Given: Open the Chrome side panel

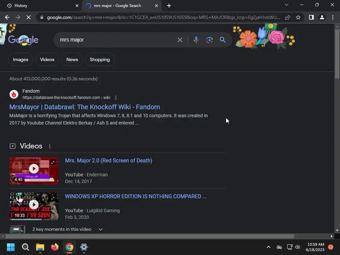Looking at the screenshot, I should (x=311, y=17).
